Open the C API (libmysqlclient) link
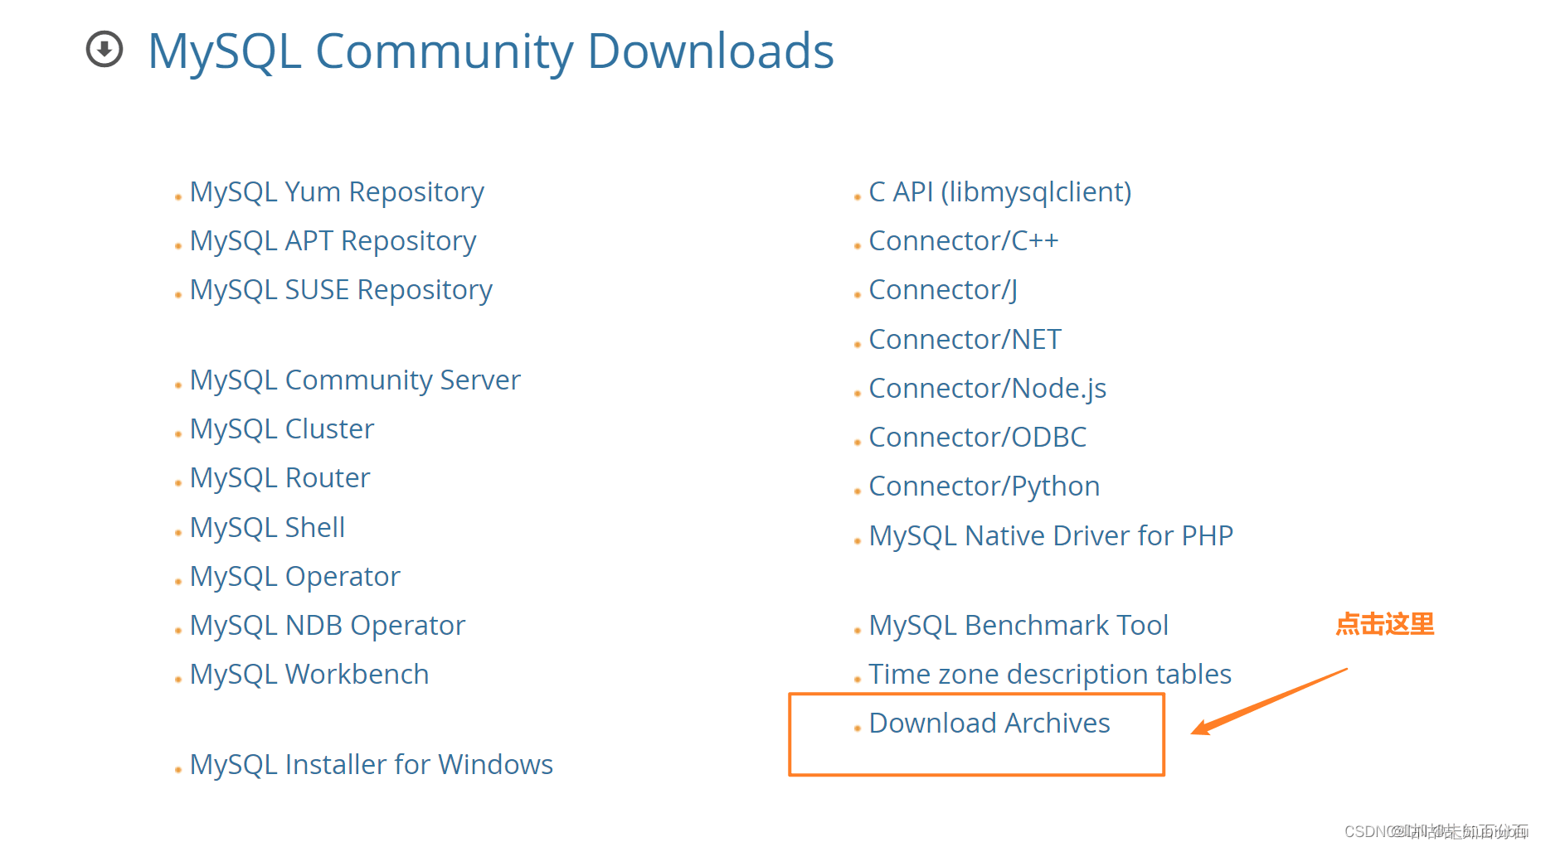This screenshot has height=847, width=1541. pos(1000,192)
